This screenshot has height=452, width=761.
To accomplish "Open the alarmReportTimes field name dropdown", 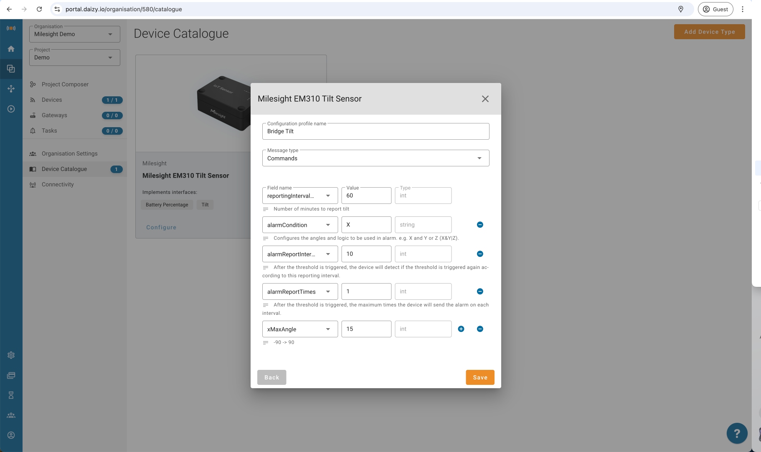I will (x=300, y=291).
